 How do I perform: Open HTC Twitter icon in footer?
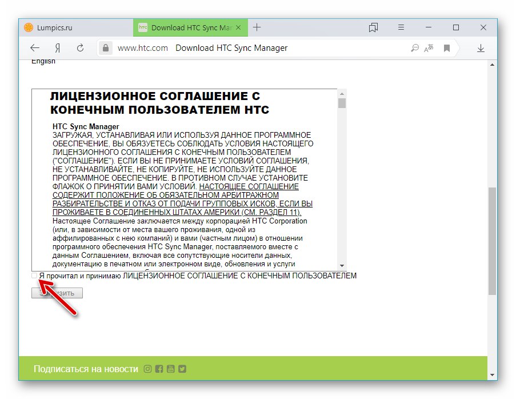pos(182,369)
